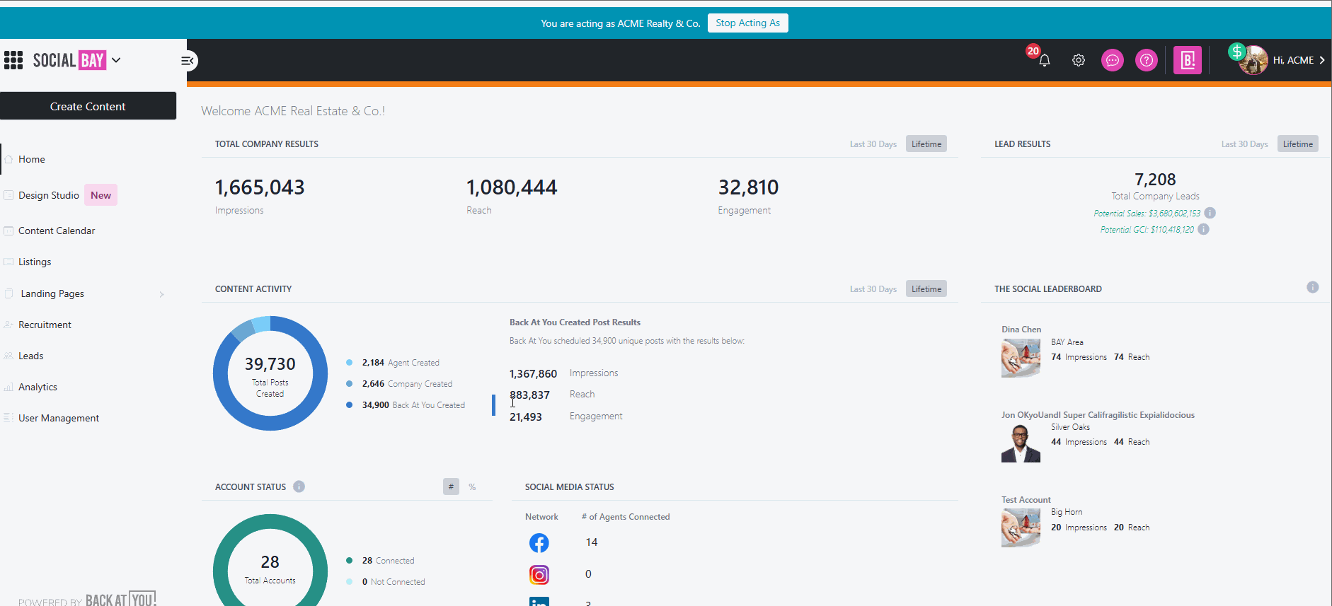
Task: Expand the Landing Pages submenu arrow
Action: coord(161,294)
